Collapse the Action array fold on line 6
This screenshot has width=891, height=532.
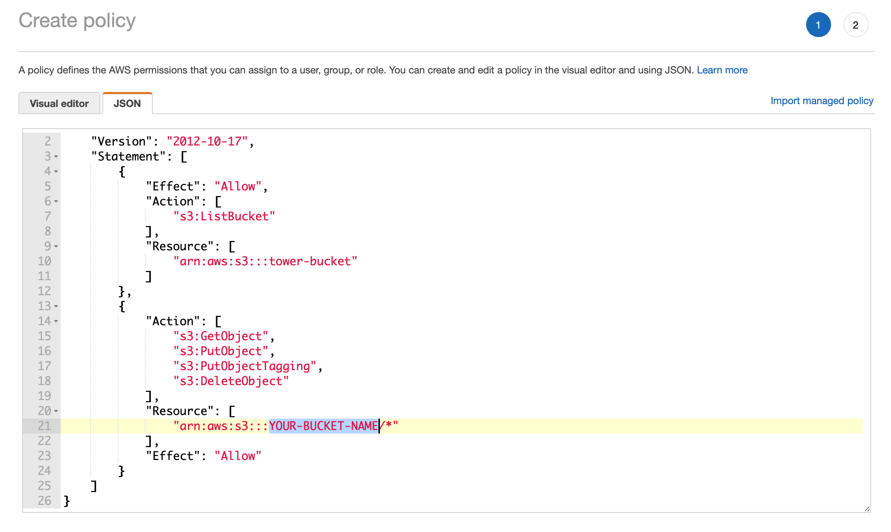coord(56,202)
